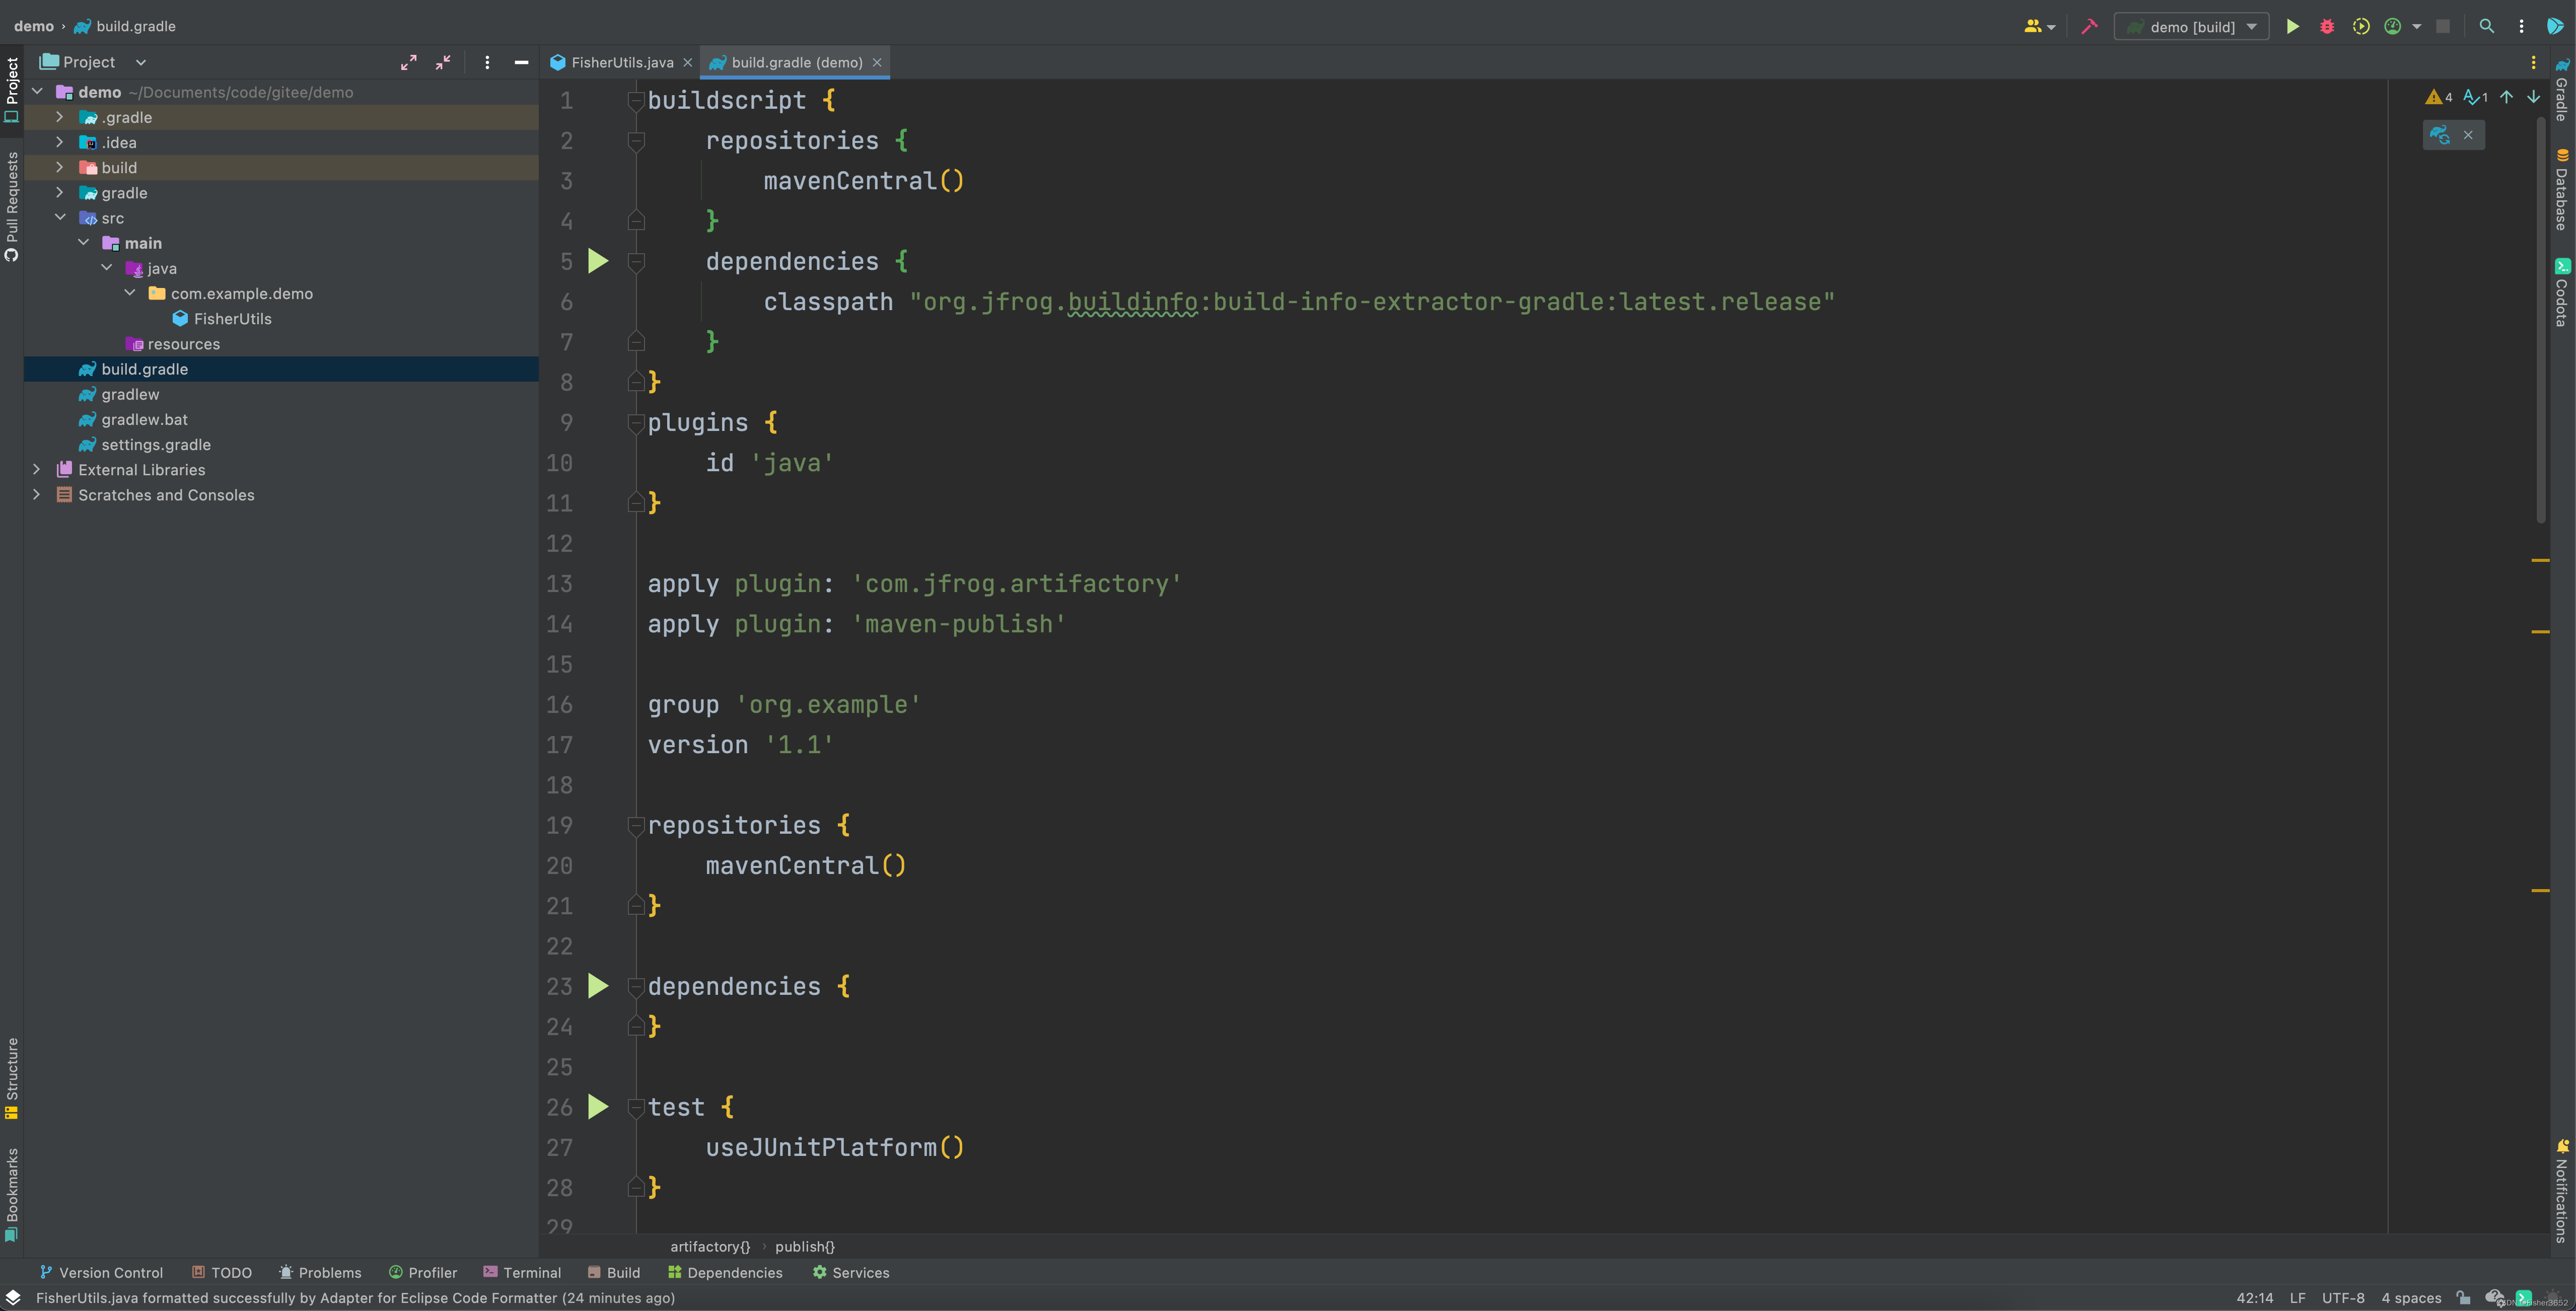Toggle the Structure tool window
Screen dimensions: 2576x1311
pyautogui.click(x=12, y=1078)
